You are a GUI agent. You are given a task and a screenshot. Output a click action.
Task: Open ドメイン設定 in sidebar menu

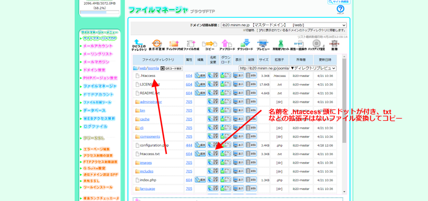coord(94,70)
